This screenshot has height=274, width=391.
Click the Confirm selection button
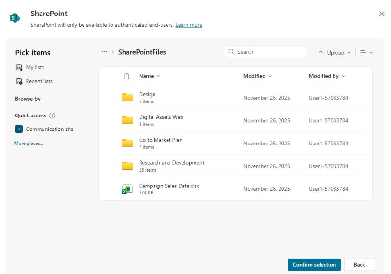pos(314,265)
